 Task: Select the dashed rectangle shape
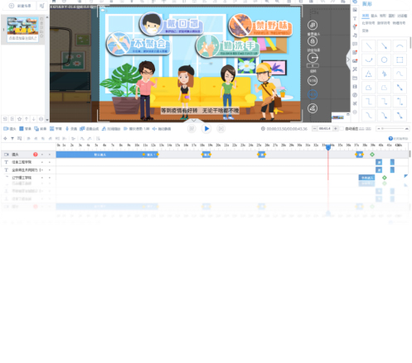pos(400,60)
